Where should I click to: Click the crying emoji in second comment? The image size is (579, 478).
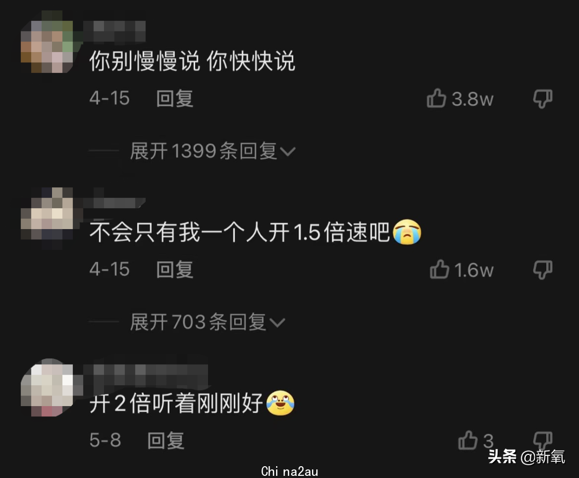pos(407,232)
